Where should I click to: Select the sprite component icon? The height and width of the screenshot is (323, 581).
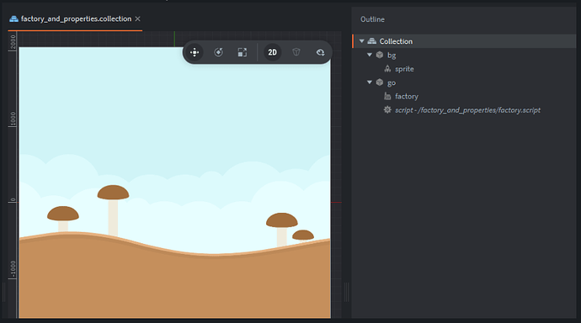[x=387, y=68]
